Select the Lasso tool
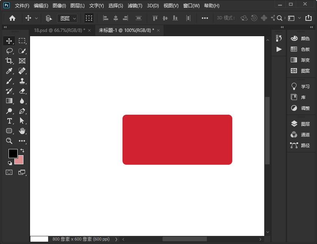This screenshot has height=244, width=317. click(x=9, y=51)
